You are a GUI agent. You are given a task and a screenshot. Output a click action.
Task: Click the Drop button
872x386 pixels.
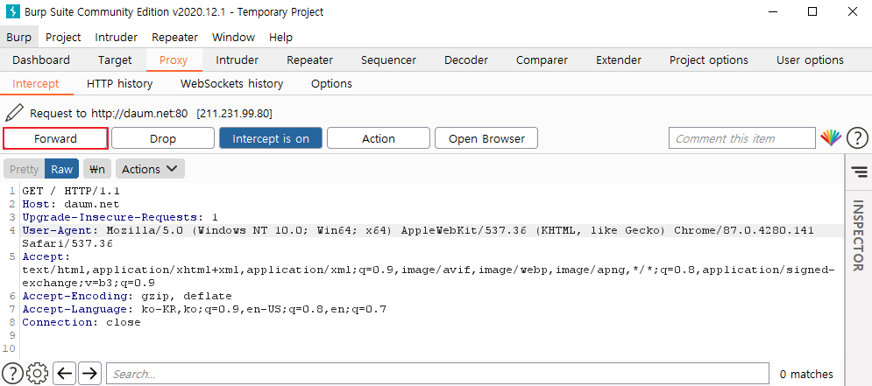pos(163,138)
